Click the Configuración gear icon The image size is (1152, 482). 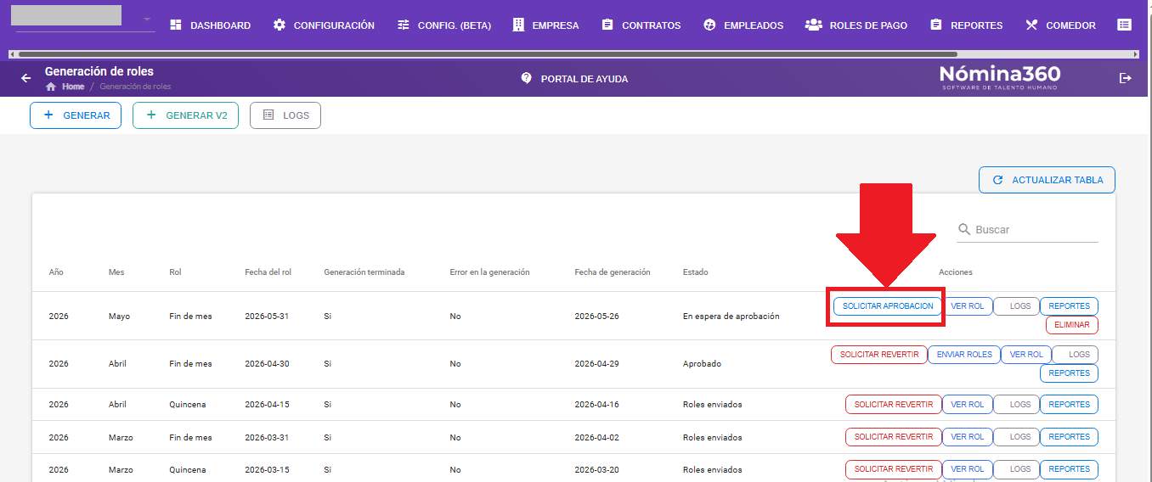tap(280, 25)
